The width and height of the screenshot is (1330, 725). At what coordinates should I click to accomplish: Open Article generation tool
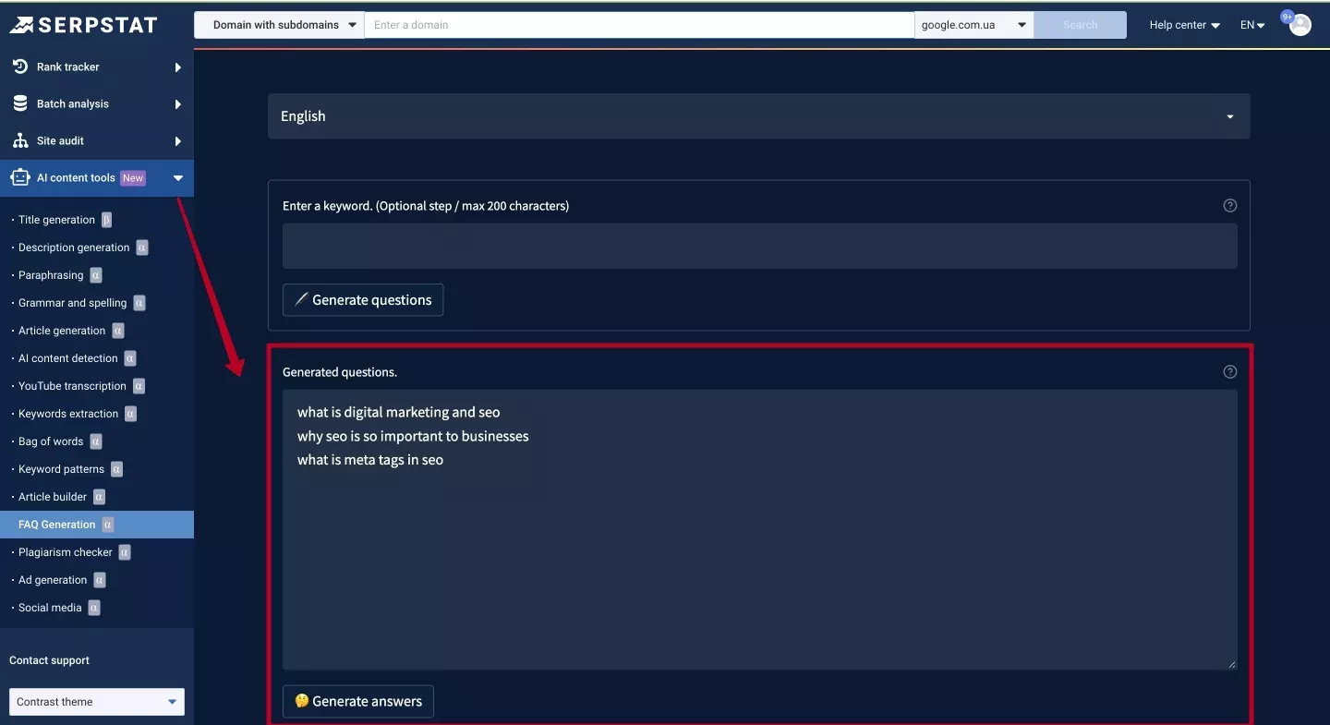coord(62,331)
